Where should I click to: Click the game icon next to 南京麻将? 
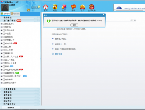pos(4,80)
